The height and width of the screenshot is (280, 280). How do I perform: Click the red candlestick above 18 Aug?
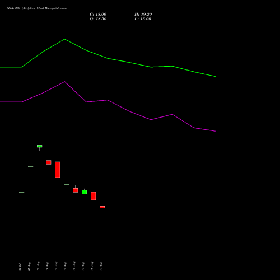(x=94, y=196)
